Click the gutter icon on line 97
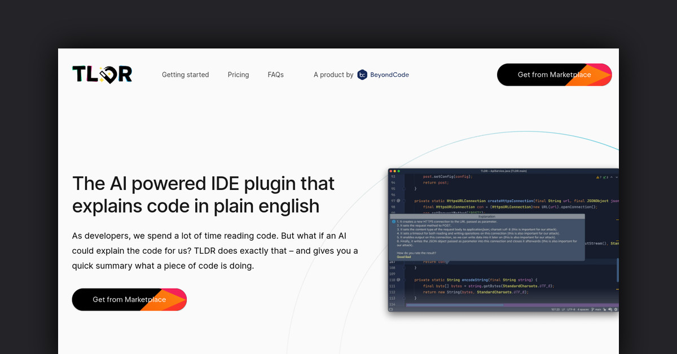Screen dimensions: 677x354 pyautogui.click(x=398, y=201)
